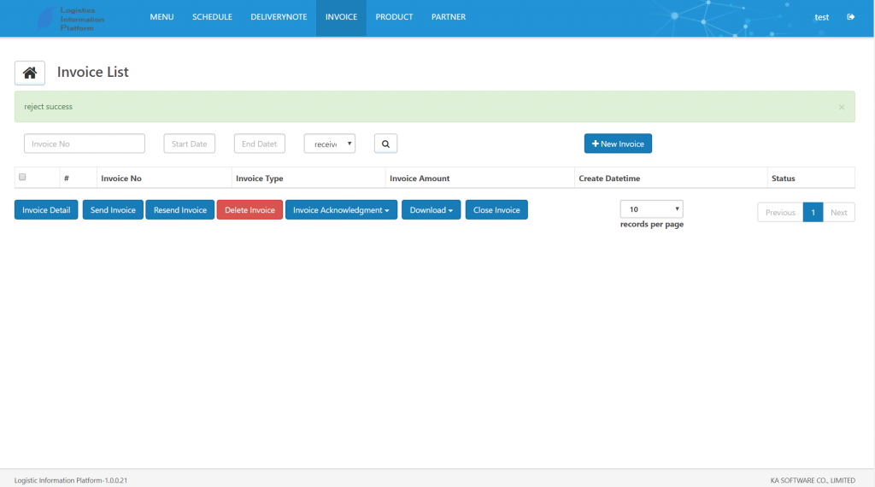This screenshot has width=875, height=487.
Task: Click the New Invoice button
Action: 618,144
